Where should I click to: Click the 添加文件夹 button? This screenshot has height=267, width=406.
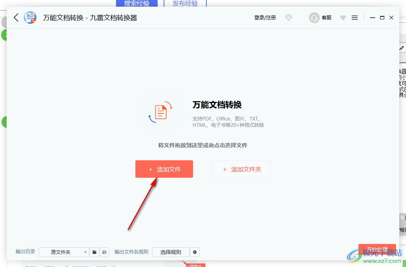(x=241, y=169)
